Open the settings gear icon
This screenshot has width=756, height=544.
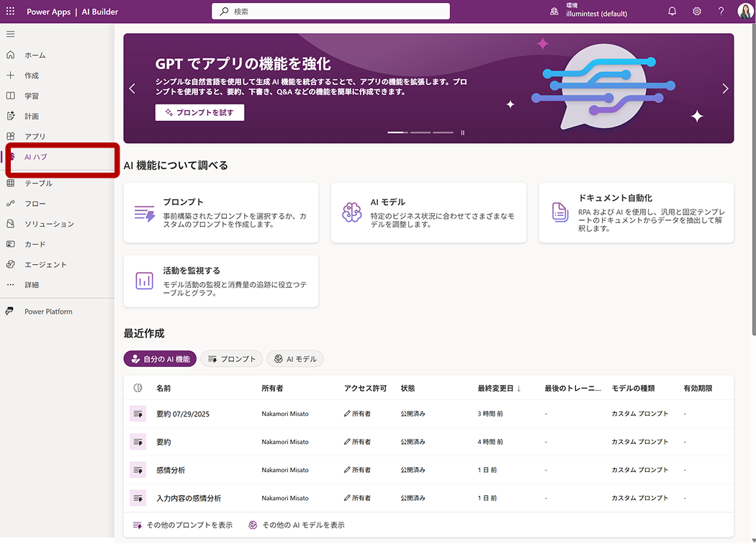tap(697, 12)
